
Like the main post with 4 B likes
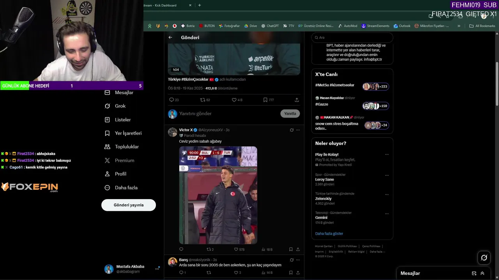(237, 100)
